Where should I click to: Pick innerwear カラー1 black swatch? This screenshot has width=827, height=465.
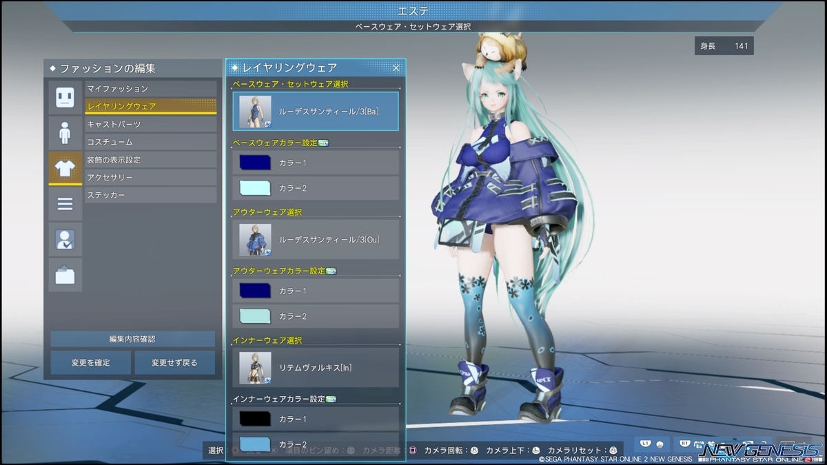[x=255, y=419]
